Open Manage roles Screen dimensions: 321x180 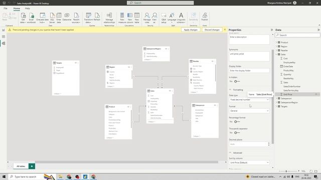[x=147, y=17]
